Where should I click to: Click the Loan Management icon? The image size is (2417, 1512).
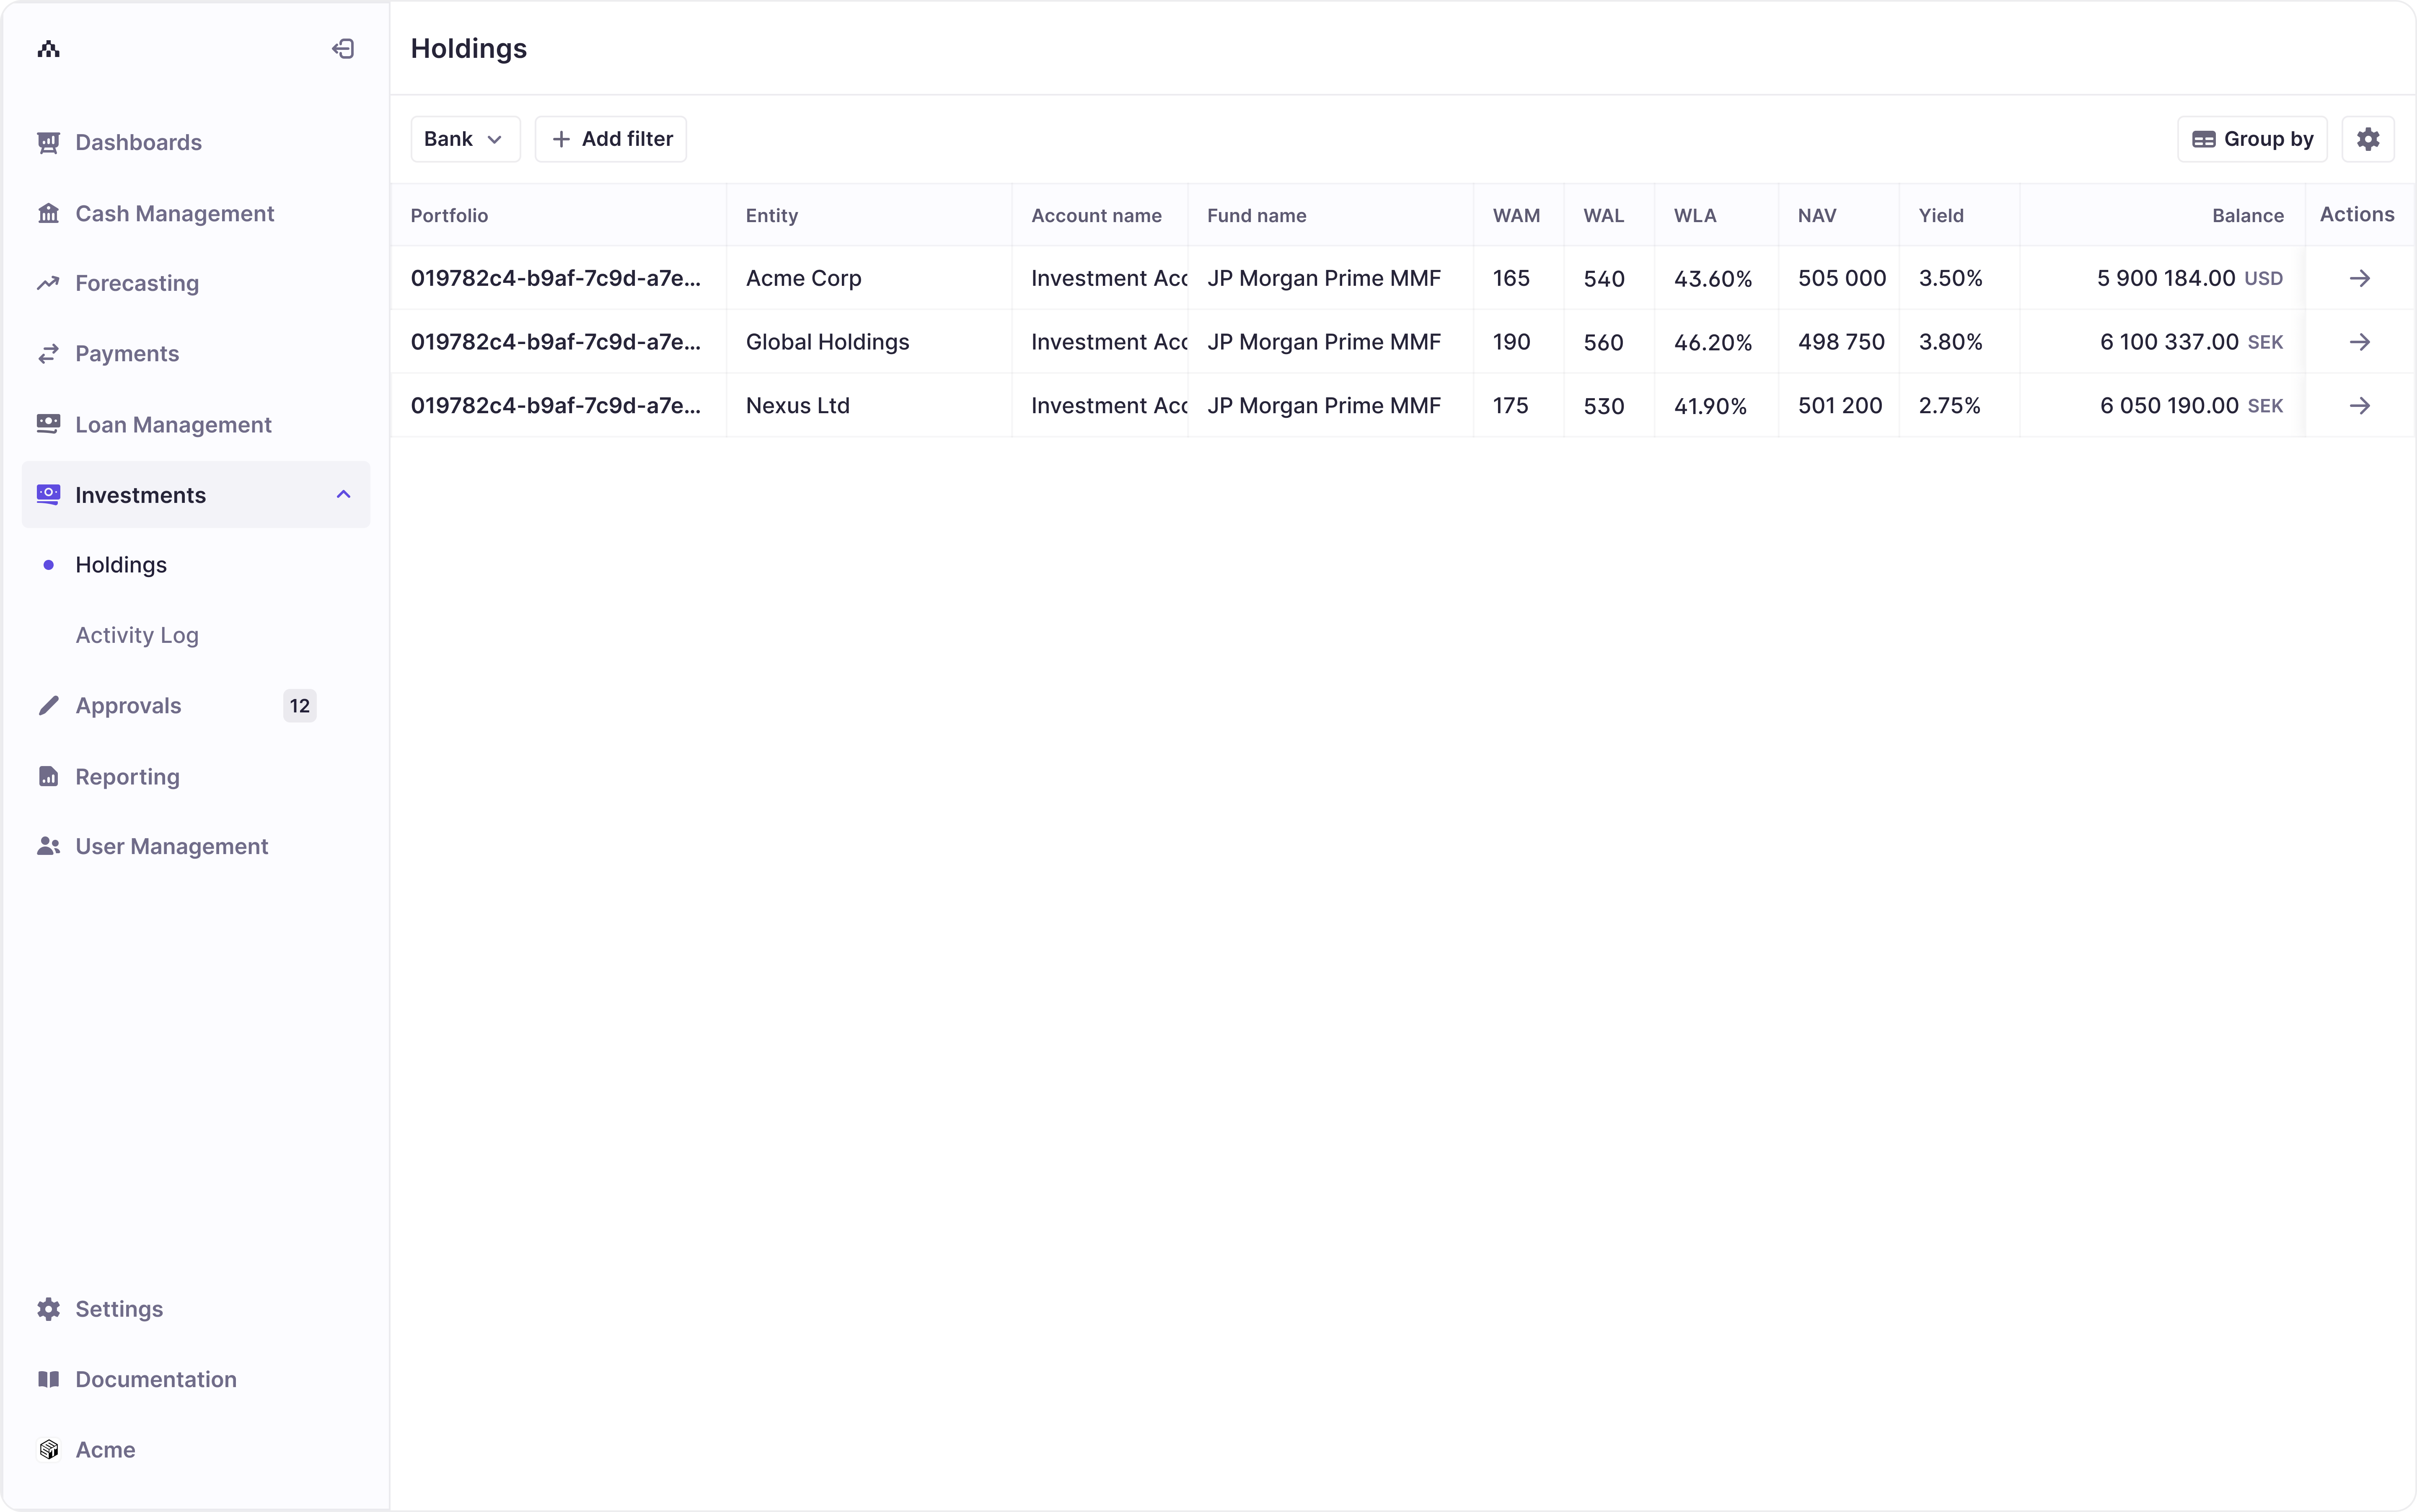[x=48, y=424]
